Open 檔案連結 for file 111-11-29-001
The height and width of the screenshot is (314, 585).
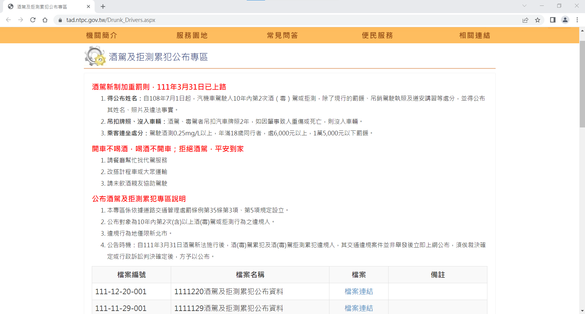(x=358, y=308)
